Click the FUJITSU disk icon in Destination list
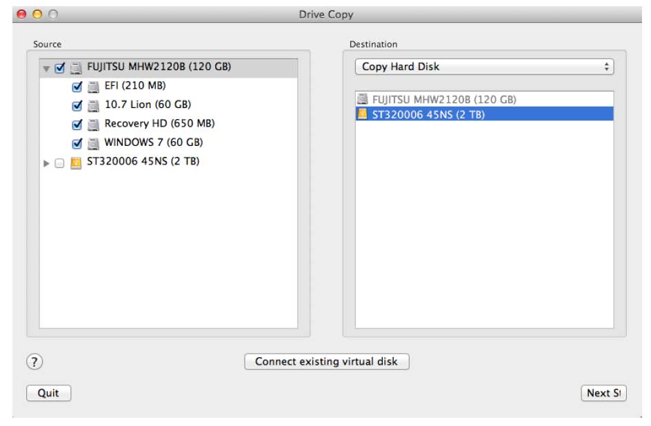Viewport: 651px width, 426px height. click(363, 98)
